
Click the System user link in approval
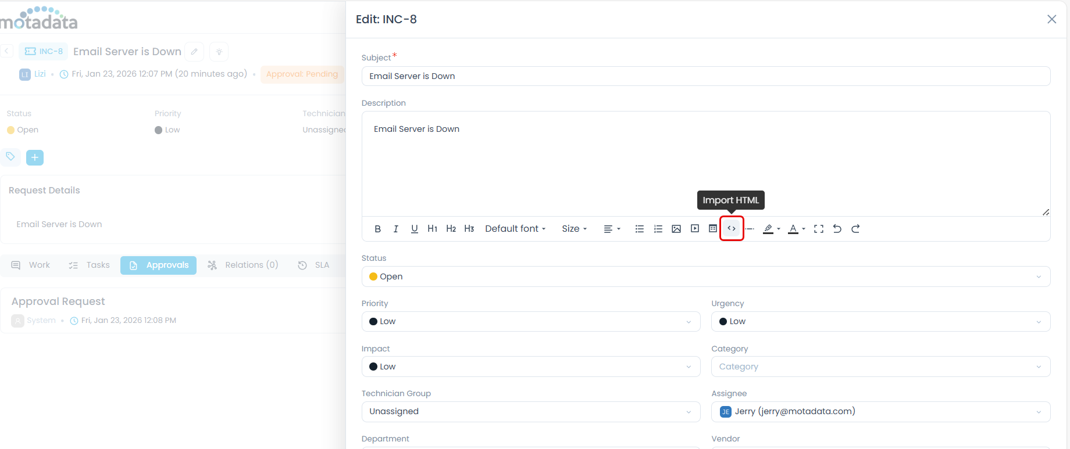click(x=41, y=320)
